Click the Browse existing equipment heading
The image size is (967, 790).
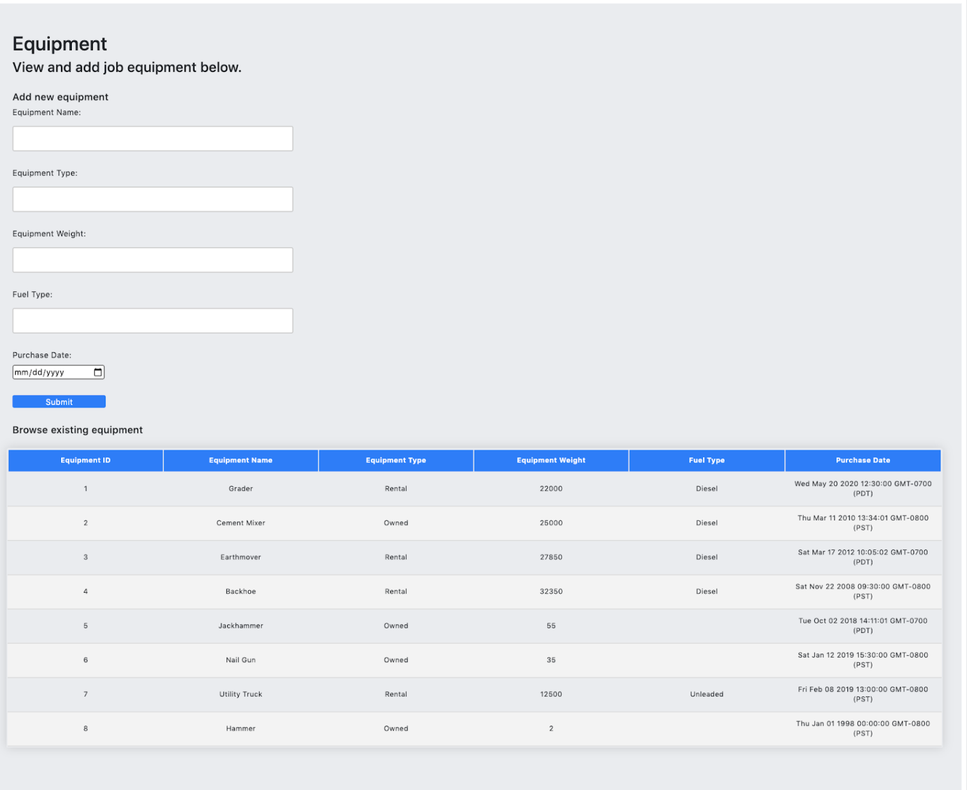(x=78, y=430)
